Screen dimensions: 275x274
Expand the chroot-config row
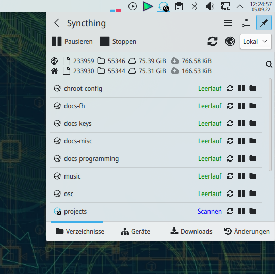pyautogui.click(x=156, y=88)
